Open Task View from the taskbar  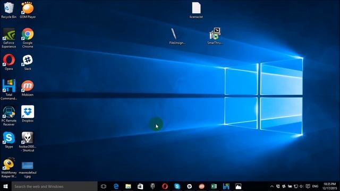click(x=104, y=186)
